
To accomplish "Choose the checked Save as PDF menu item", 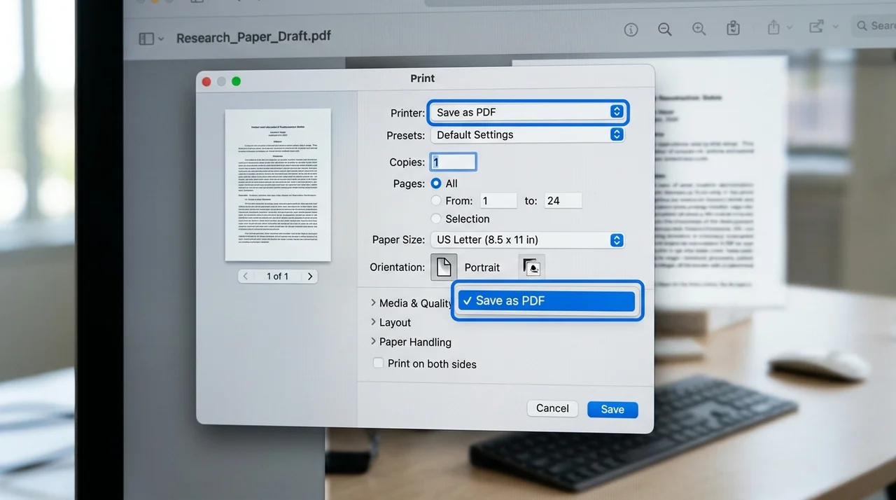I will coord(547,301).
